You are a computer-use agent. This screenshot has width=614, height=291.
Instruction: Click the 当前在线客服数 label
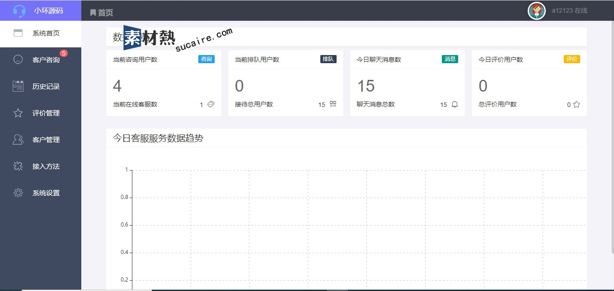[135, 104]
